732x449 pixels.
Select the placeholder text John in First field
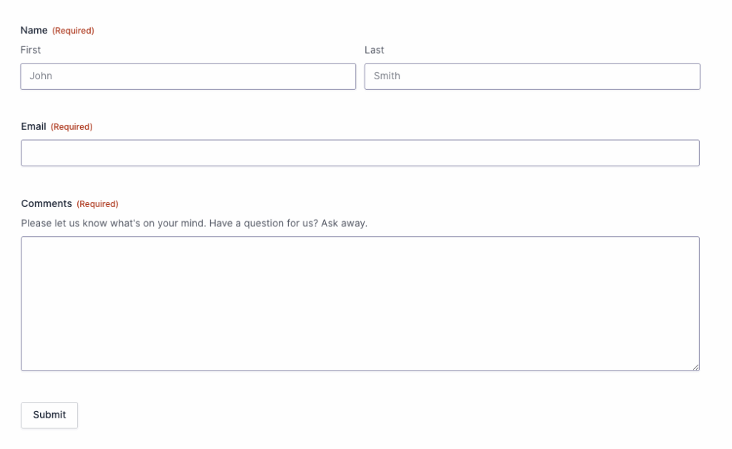tap(41, 76)
